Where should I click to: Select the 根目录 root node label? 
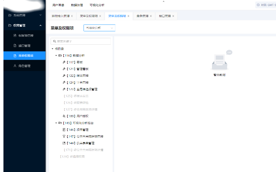tap(59, 49)
